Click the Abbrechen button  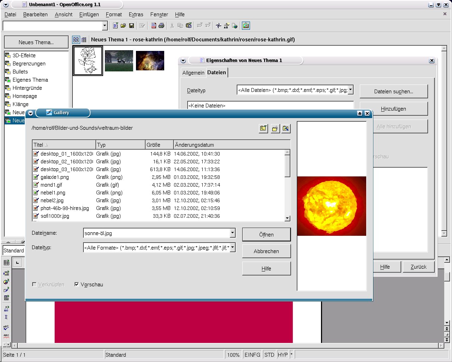coord(266,251)
